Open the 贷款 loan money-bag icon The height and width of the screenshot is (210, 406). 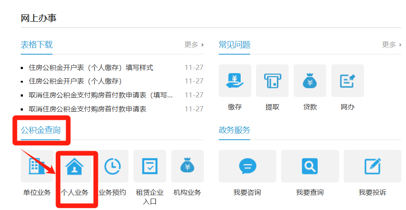310,81
